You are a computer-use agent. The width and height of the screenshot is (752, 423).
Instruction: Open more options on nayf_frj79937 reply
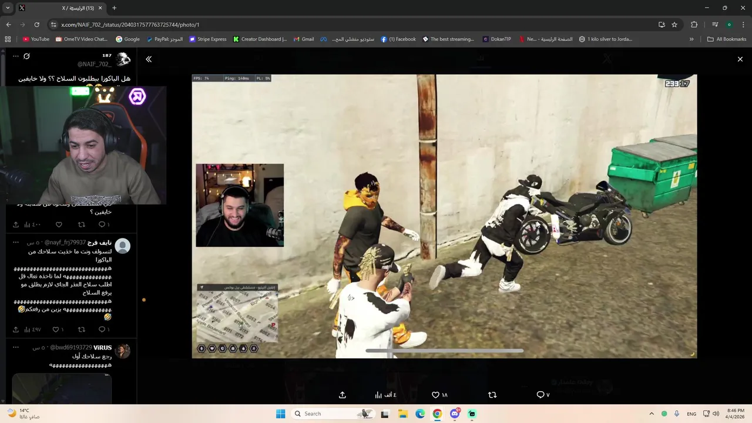[x=16, y=242]
